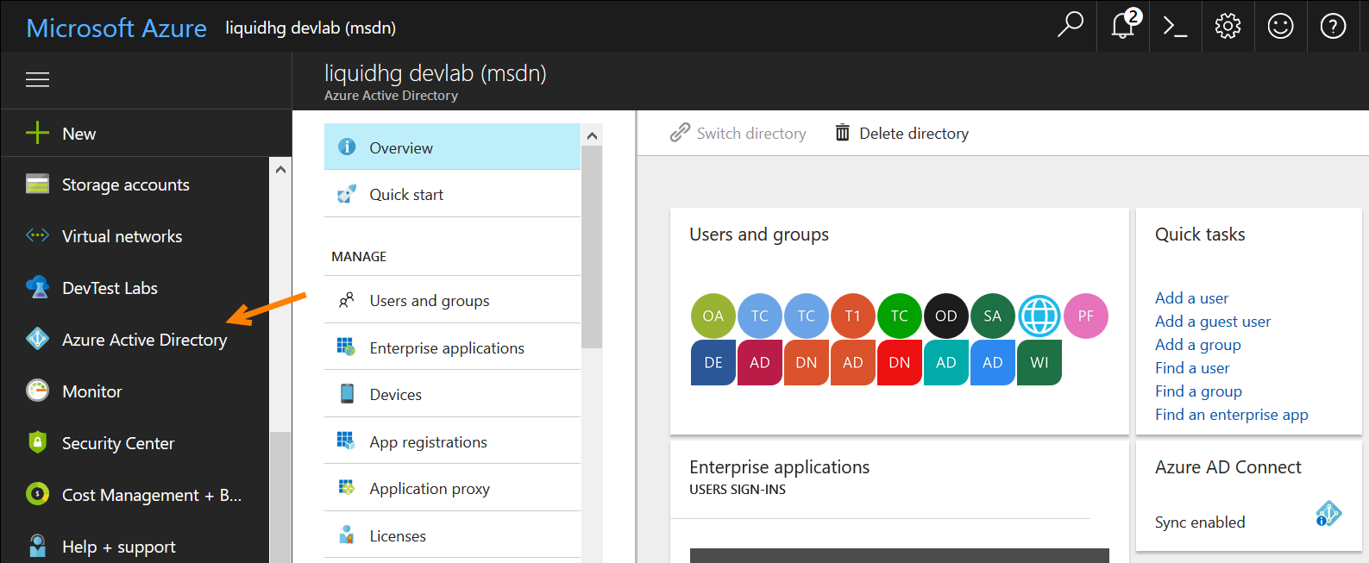Open the DevTest Labs sidebar item

pos(110,288)
